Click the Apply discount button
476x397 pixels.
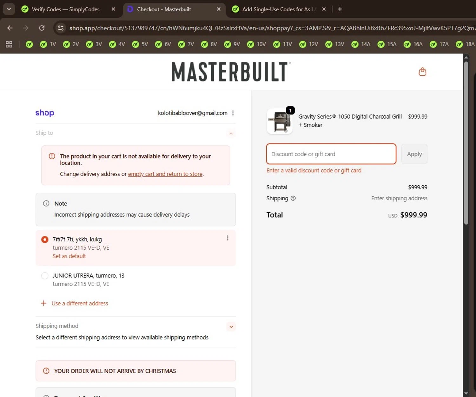[x=414, y=154]
